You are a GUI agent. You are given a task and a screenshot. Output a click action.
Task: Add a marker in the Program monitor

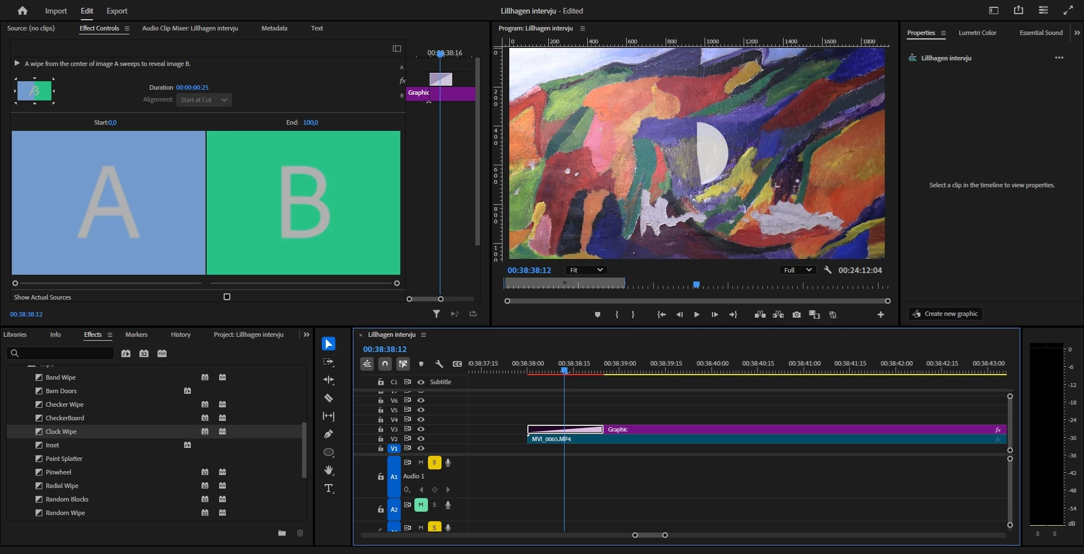click(x=597, y=315)
